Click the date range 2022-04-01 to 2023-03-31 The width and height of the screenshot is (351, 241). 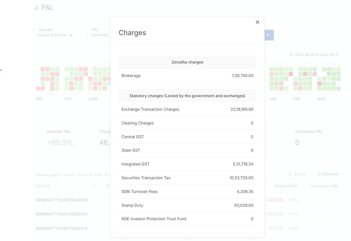tap(317, 55)
